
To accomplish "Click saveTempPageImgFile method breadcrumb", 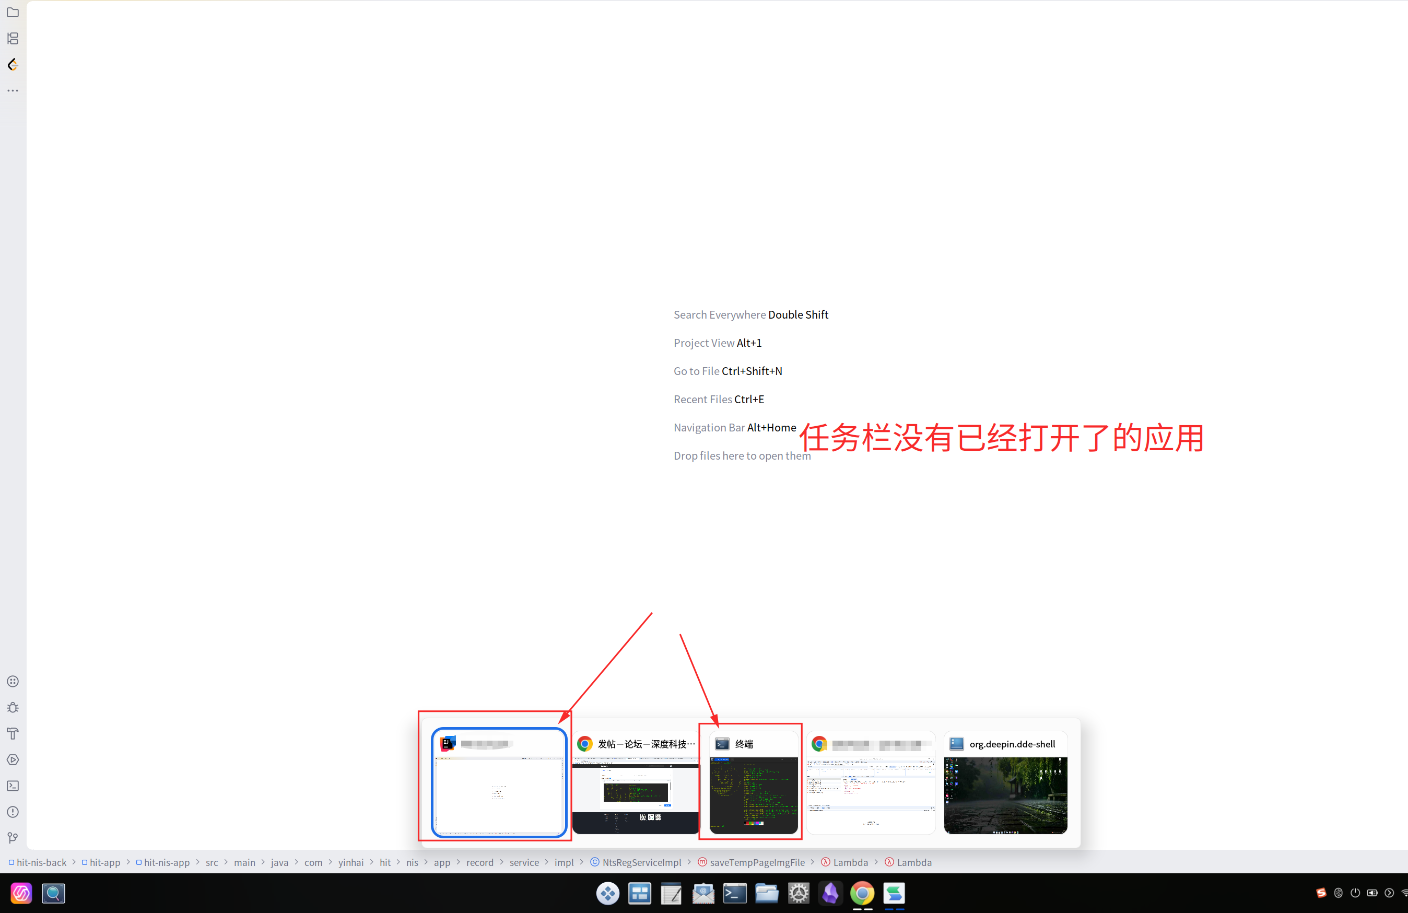I will click(x=757, y=862).
